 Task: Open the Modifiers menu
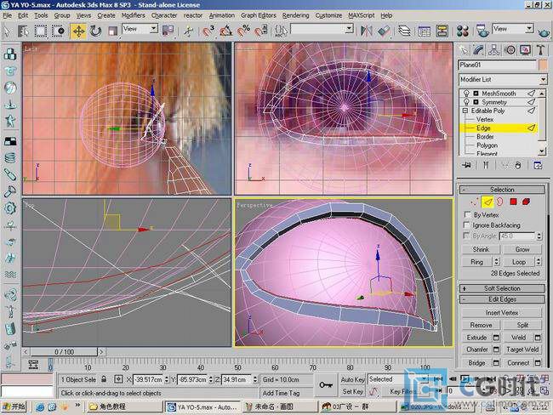click(x=133, y=15)
